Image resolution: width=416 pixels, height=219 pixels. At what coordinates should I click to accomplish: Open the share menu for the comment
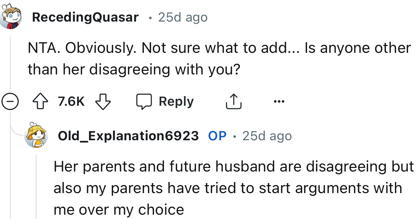point(233,101)
